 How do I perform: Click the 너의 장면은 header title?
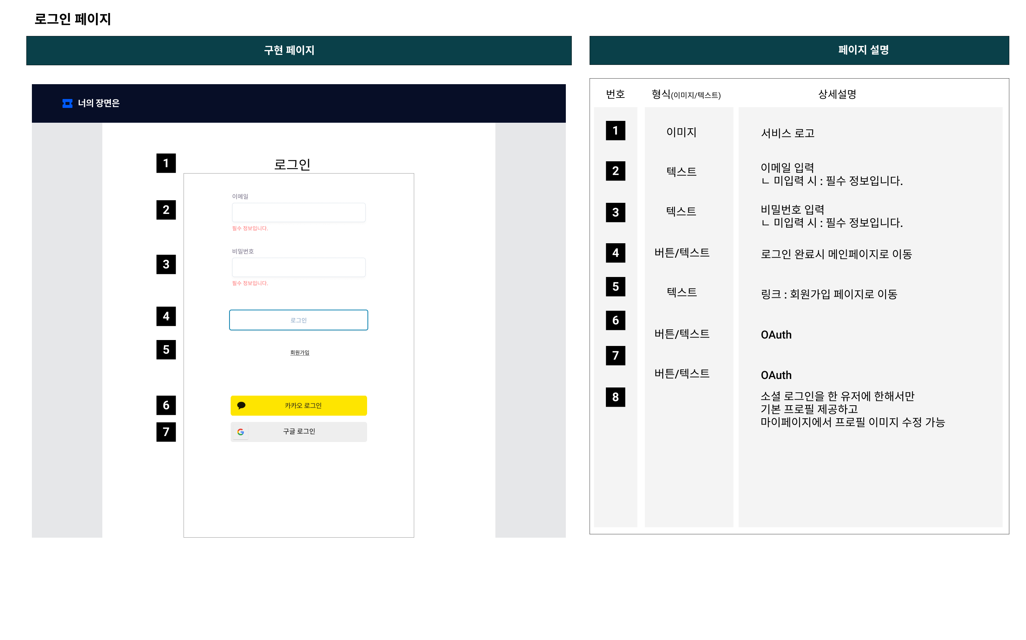pyautogui.click(x=99, y=103)
